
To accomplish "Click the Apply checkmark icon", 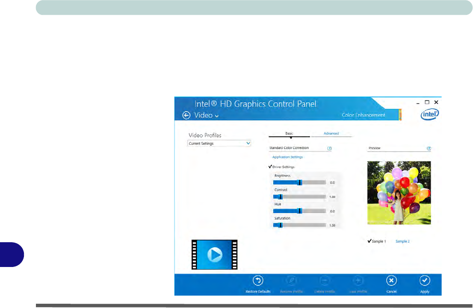I will (x=425, y=281).
